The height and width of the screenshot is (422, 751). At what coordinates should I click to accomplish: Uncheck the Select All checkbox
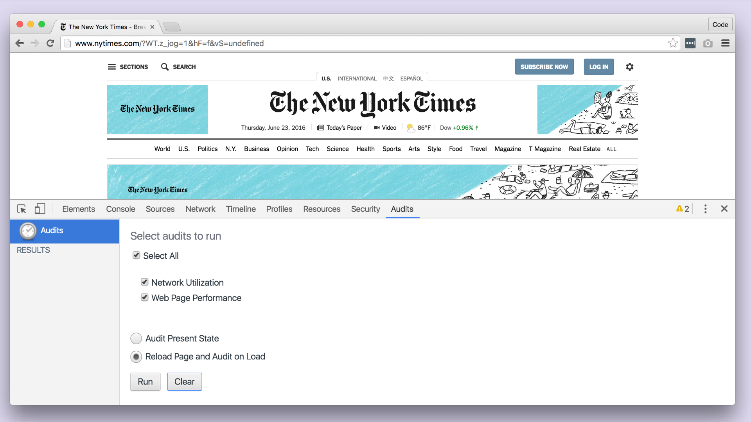(136, 255)
